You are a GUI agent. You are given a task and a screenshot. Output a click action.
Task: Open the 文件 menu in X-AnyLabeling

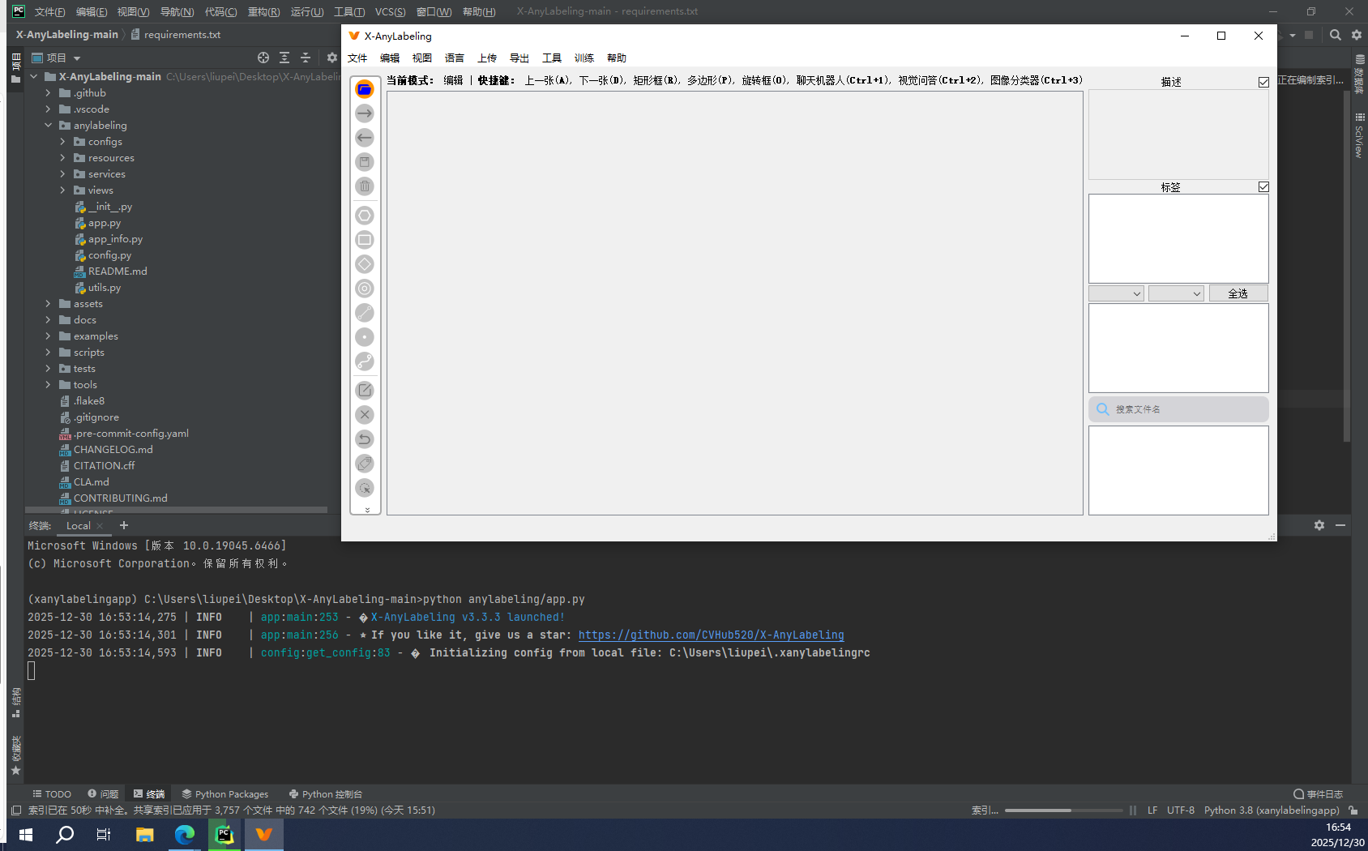pos(357,58)
